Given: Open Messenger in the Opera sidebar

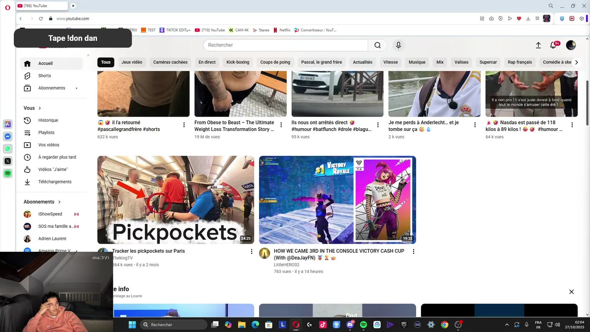Looking at the screenshot, I should [8, 136].
